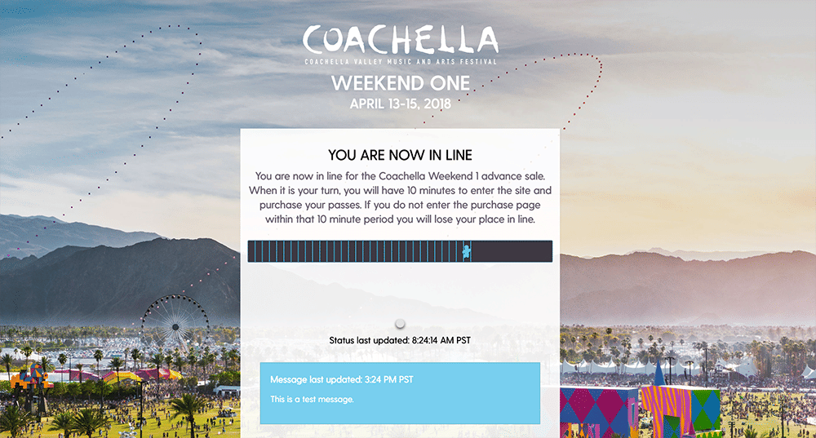The image size is (816, 438).
Task: Click the "WEEKEND ONE" heading
Action: (x=400, y=83)
